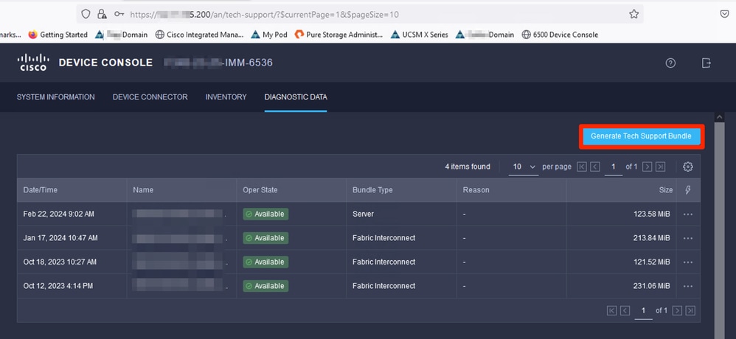Switch to System Information tab
Screen dimensions: 736x339
(x=56, y=97)
